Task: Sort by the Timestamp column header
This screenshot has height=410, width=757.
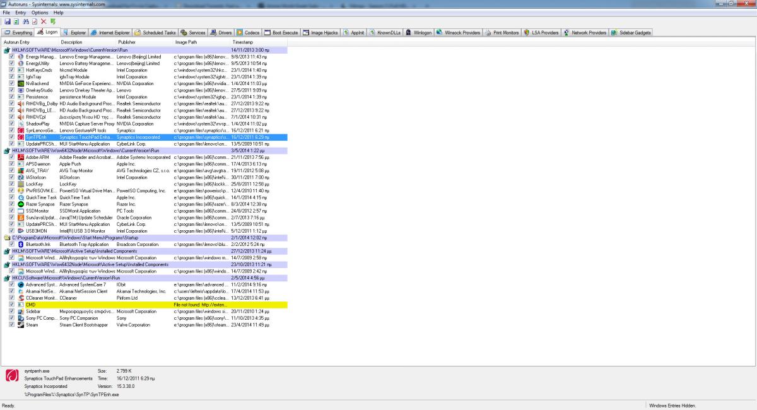Action: (x=259, y=42)
